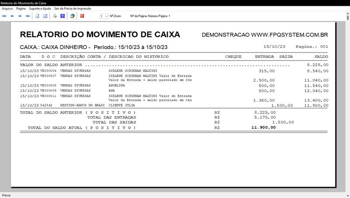This screenshot has width=350, height=198.
Task: Click the balance value 12.040,00
Action: (x=316, y=91)
